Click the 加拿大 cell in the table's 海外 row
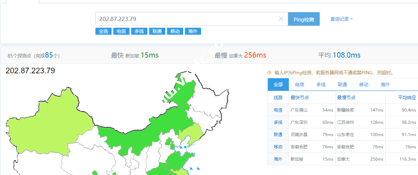This screenshot has width=418, height=175. click(x=343, y=159)
